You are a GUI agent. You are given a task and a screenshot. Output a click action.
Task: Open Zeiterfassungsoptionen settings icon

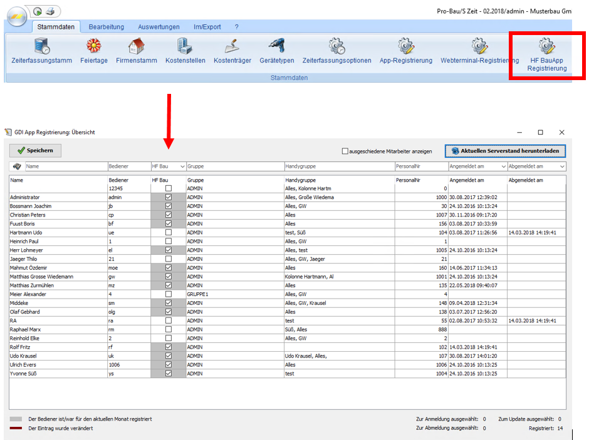pyautogui.click(x=336, y=47)
